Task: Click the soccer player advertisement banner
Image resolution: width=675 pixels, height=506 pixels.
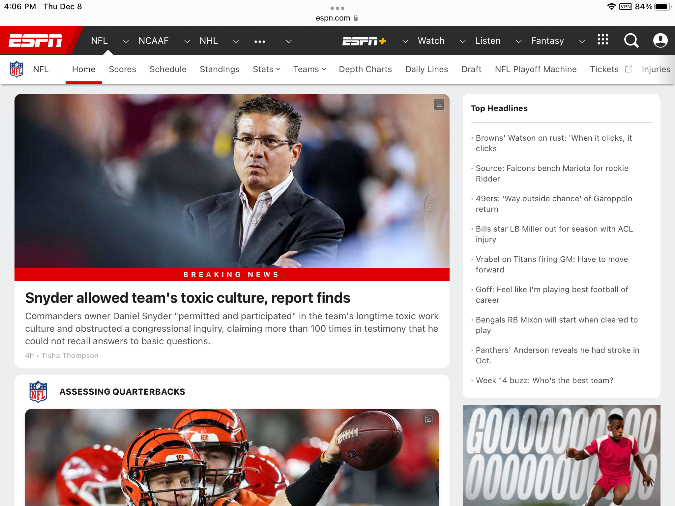Action: 562,455
